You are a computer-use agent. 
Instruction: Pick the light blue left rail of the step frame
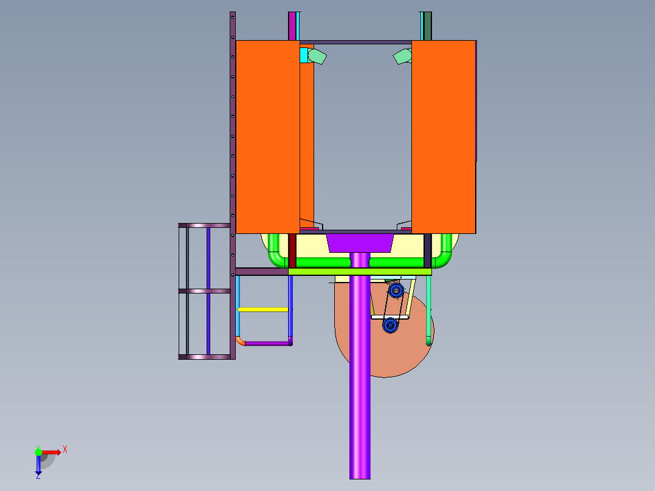pyautogui.click(x=238, y=306)
